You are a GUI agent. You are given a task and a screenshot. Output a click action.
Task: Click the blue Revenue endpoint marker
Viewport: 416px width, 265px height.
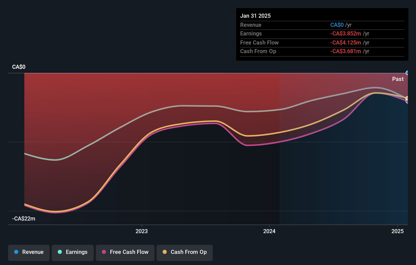click(407, 73)
